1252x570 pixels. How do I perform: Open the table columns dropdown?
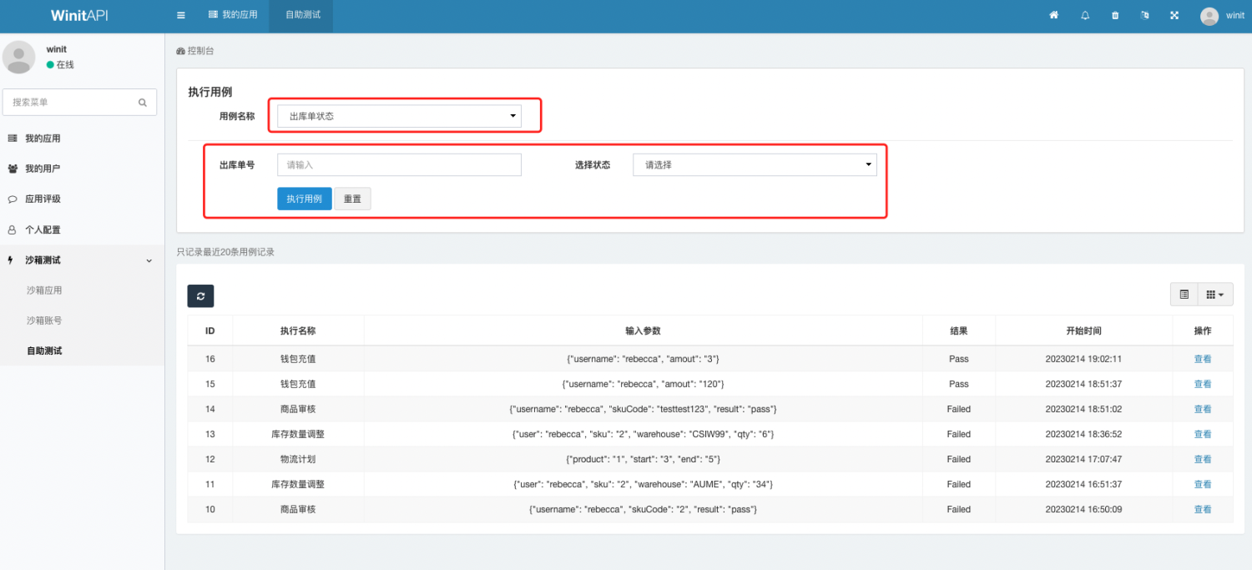[1215, 295]
